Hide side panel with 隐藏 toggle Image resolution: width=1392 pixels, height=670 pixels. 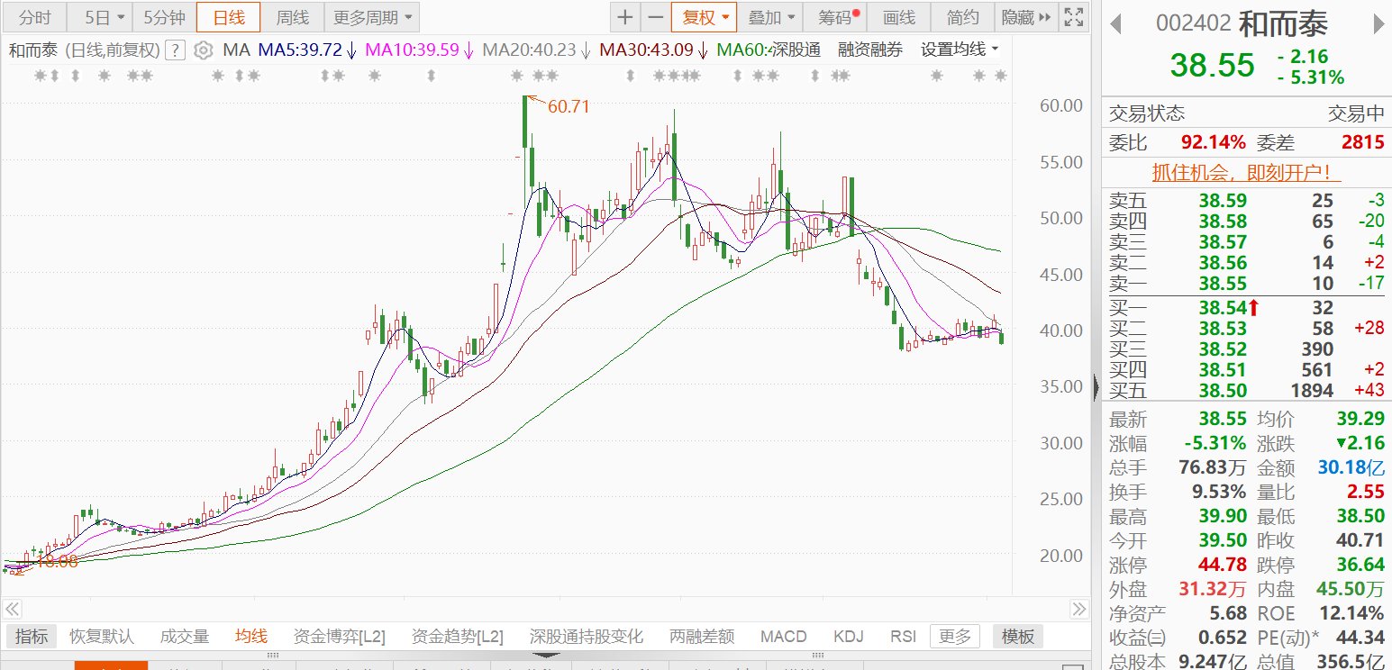pyautogui.click(x=1026, y=17)
